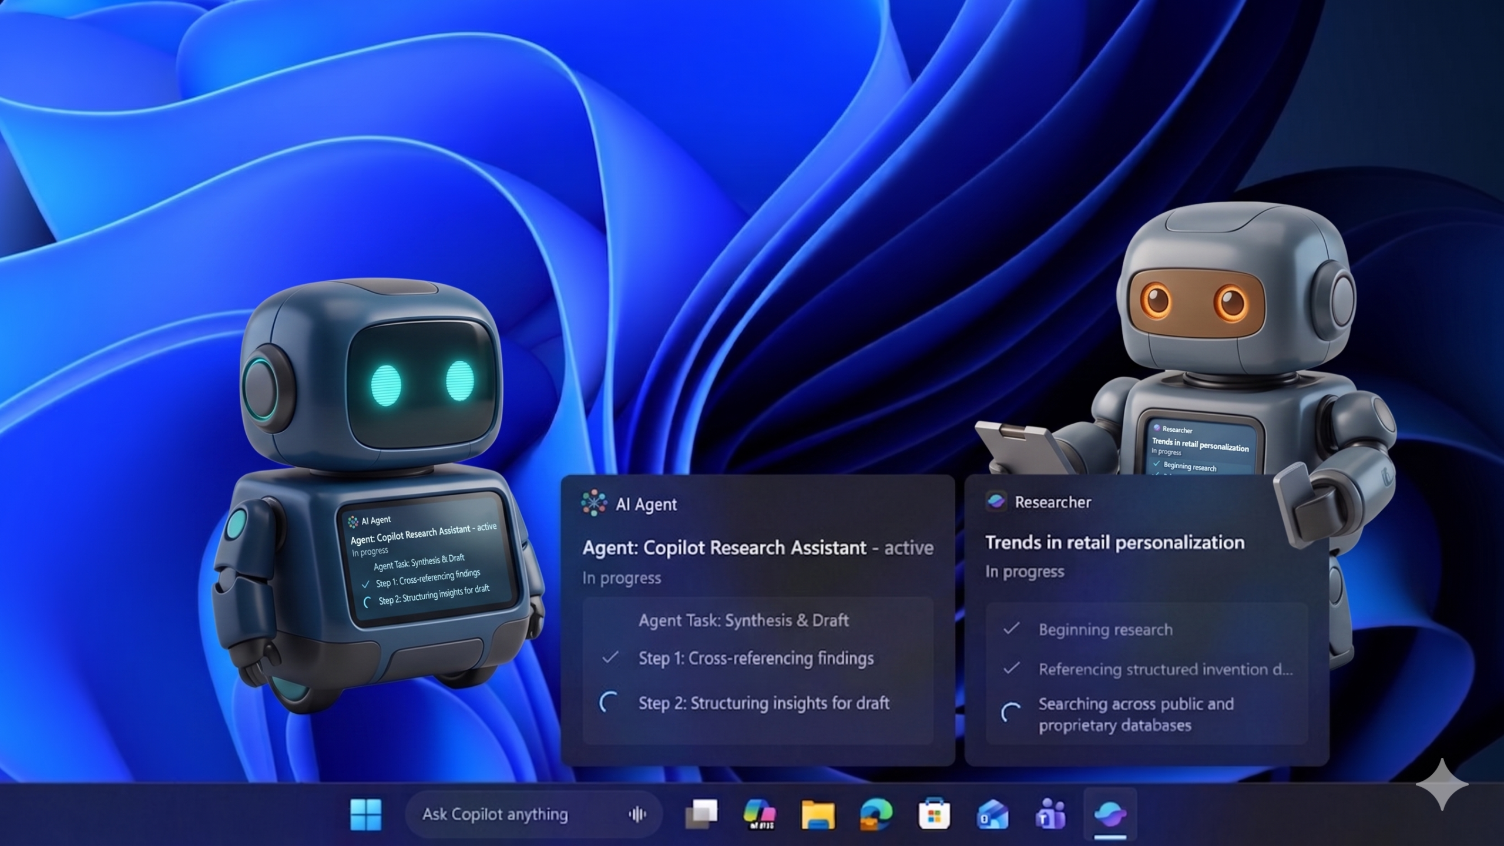Launch the Microsoft 365 Copilot app
Viewport: 1504px width, 846px height.
[x=759, y=814]
